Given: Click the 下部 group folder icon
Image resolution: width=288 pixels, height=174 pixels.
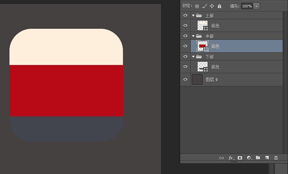Looking at the screenshot, I should pyautogui.click(x=199, y=56).
